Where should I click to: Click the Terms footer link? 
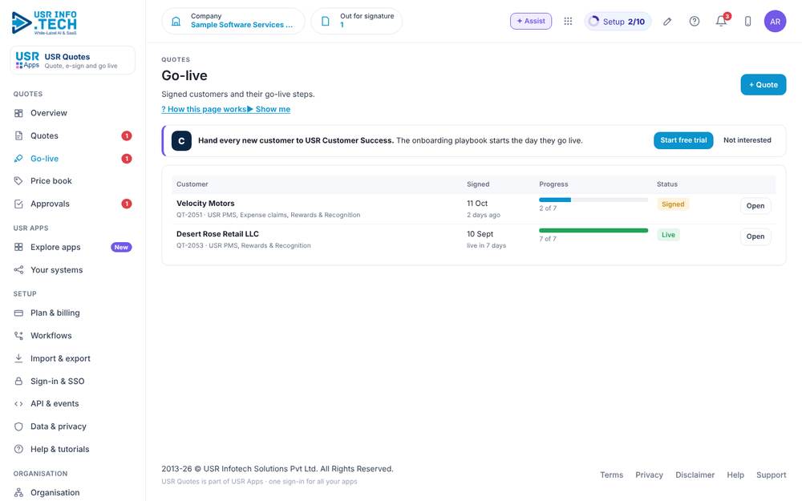(x=611, y=475)
